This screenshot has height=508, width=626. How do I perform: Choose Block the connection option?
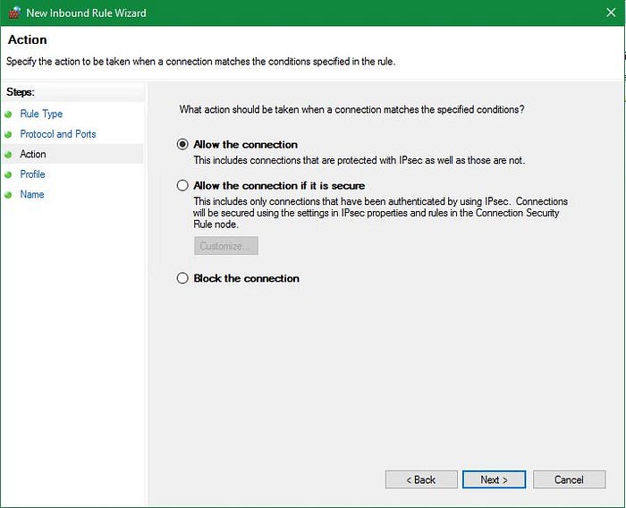coord(182,278)
